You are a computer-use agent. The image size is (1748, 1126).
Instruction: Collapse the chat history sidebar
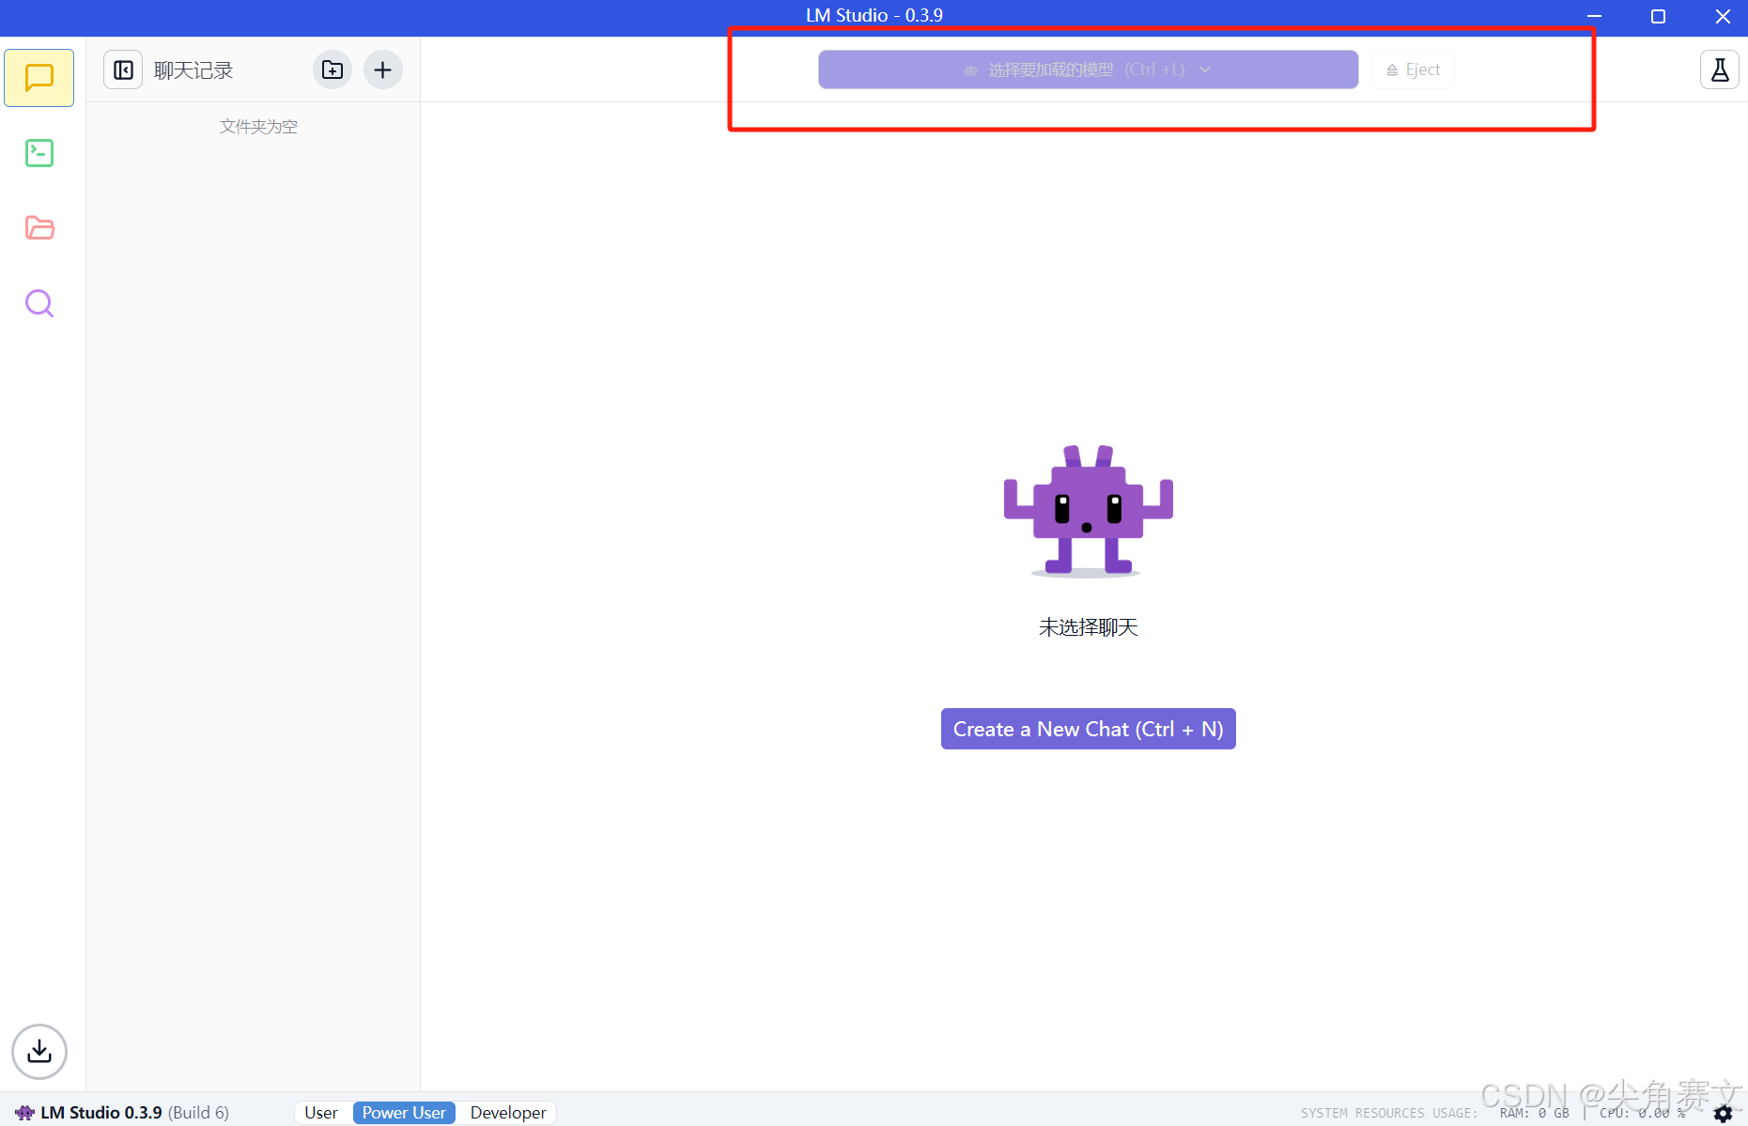pyautogui.click(x=123, y=69)
